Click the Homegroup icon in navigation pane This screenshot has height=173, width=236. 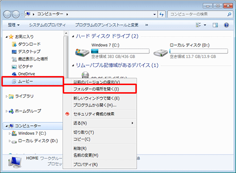coord(11,111)
